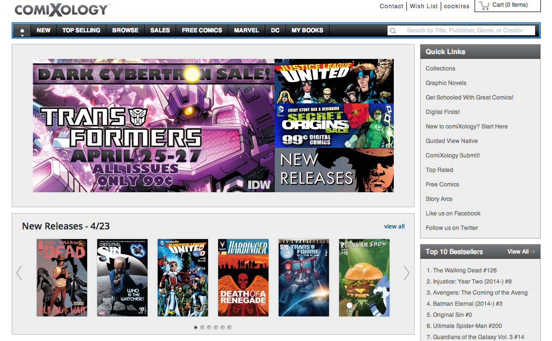552x341 pixels.
Task: Open the Secret Origins Sale banner
Action: point(334,126)
